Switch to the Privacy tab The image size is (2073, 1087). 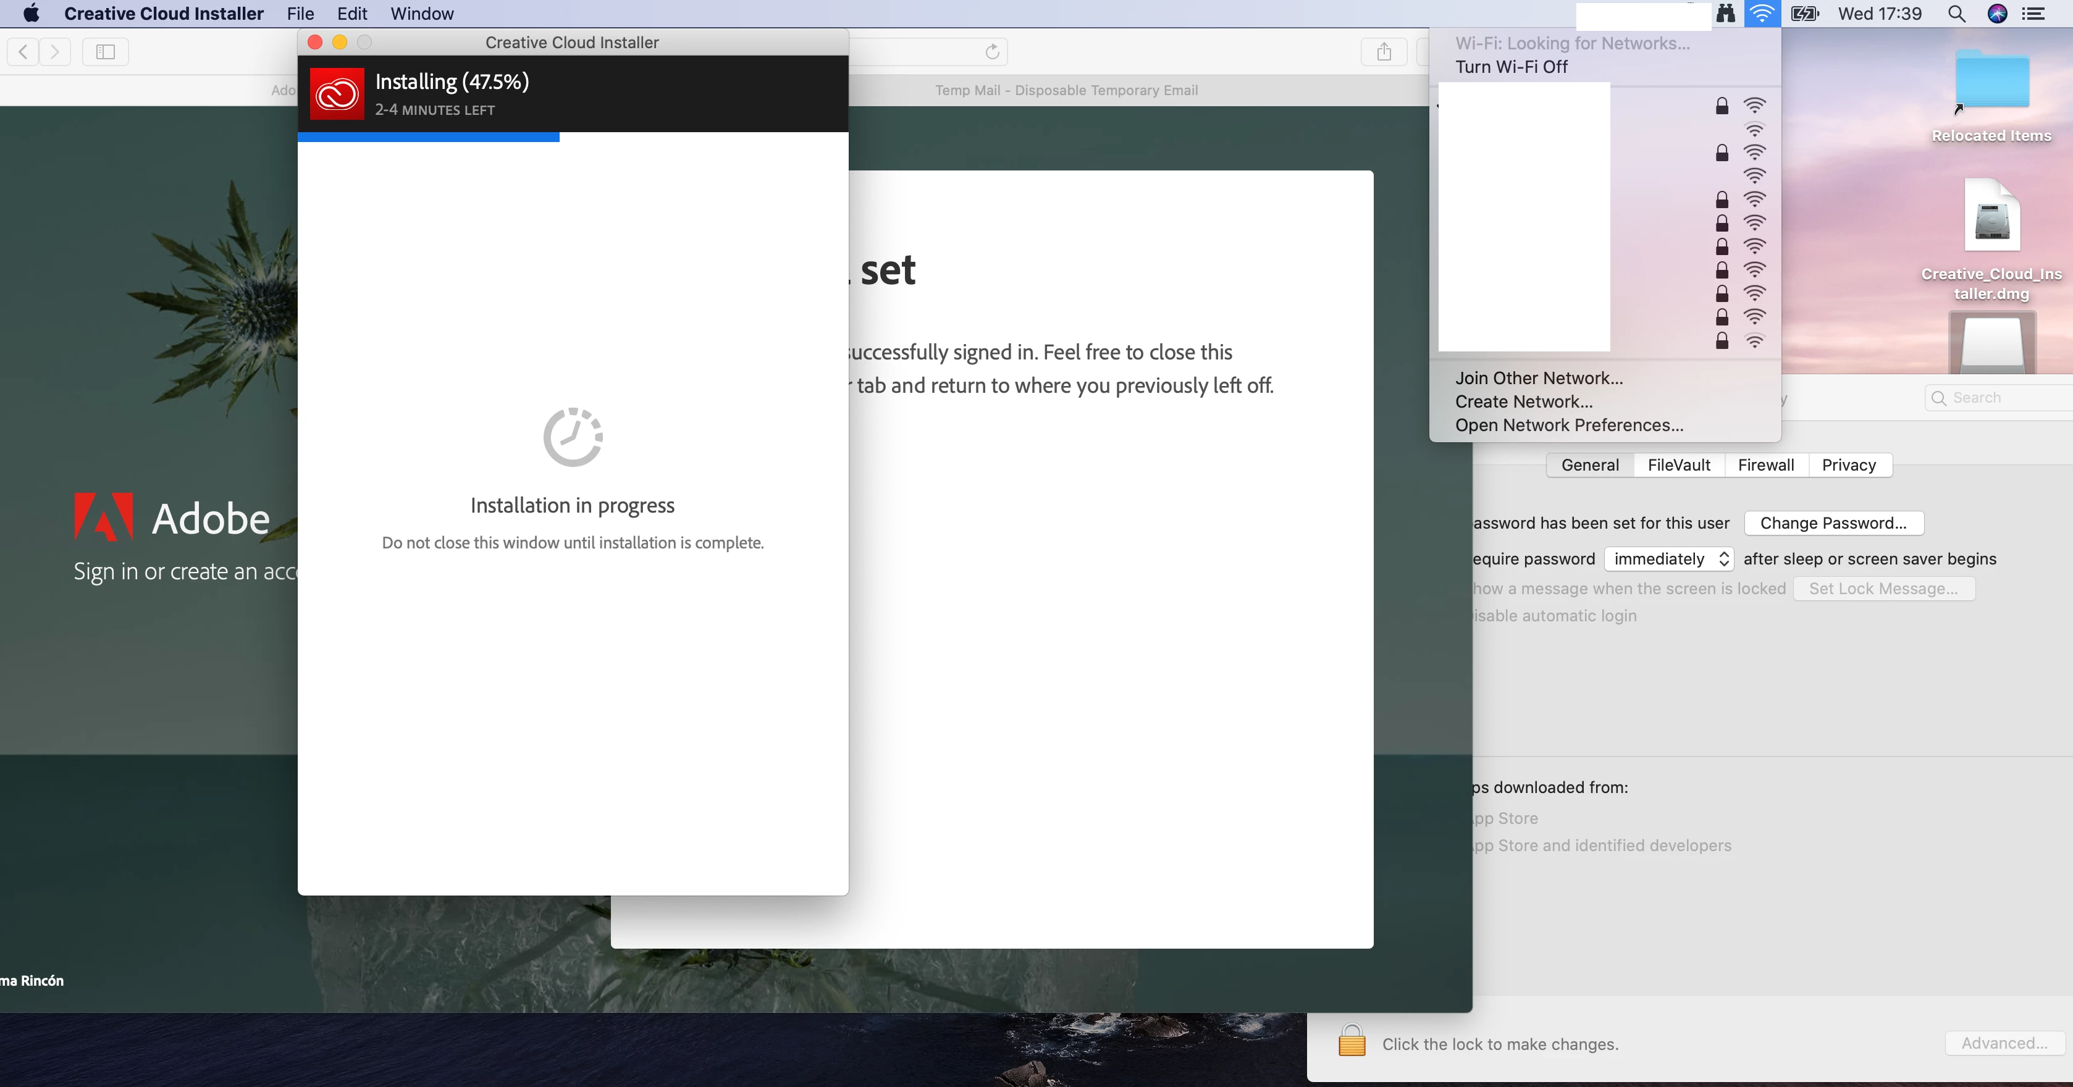1849,465
